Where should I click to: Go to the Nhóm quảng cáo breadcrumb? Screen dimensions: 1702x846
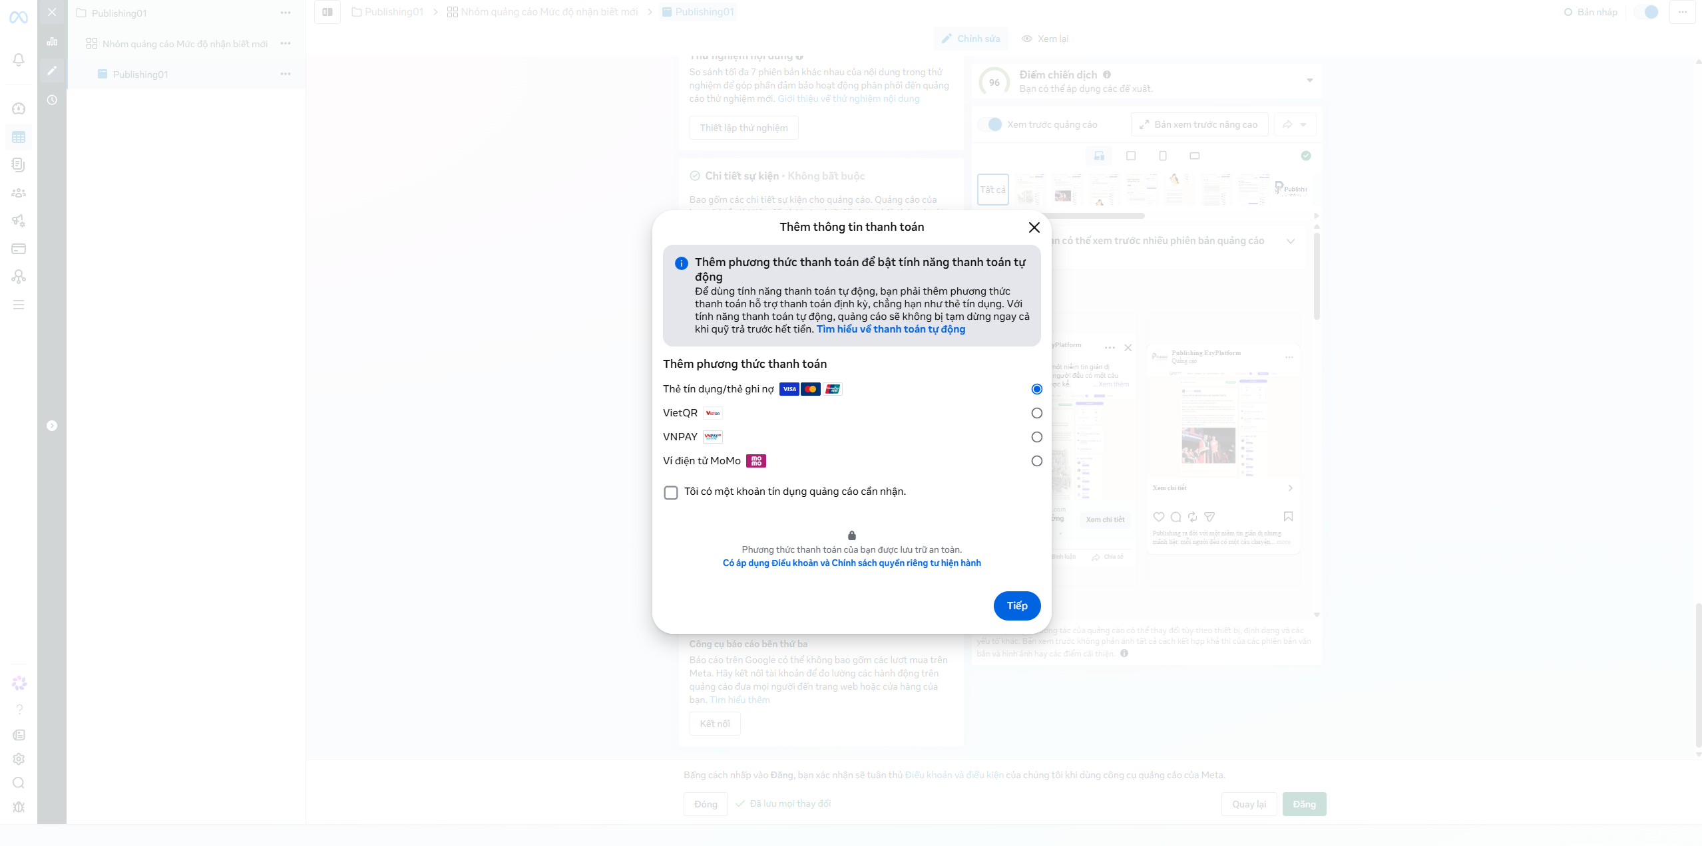coord(542,12)
